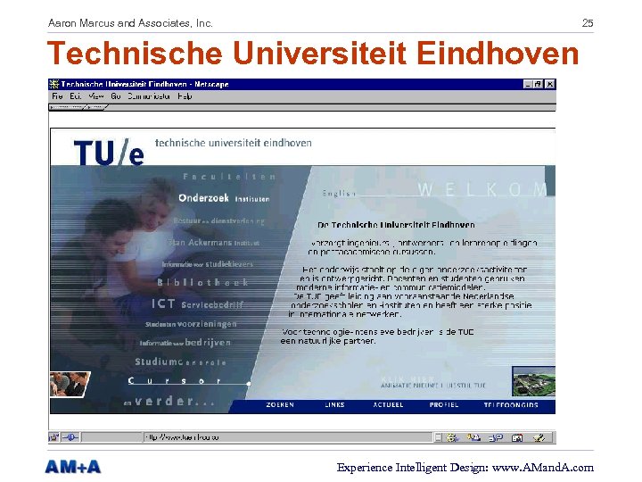
Task: Open Studenten voorzieningen link
Action: [x=191, y=324]
